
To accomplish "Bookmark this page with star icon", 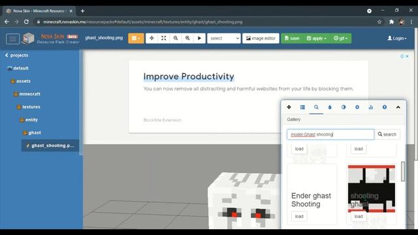I will coord(379,22).
